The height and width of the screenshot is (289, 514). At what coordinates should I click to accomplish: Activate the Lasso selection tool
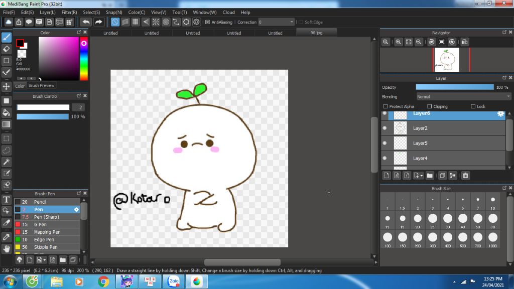[x=7, y=150]
